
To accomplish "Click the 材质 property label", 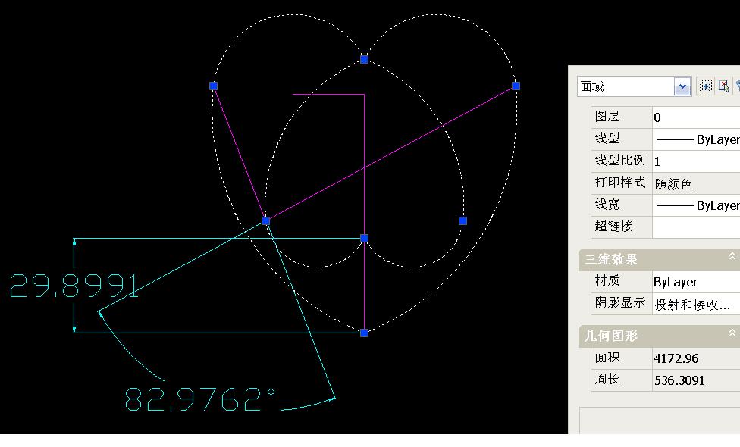I will coord(607,280).
